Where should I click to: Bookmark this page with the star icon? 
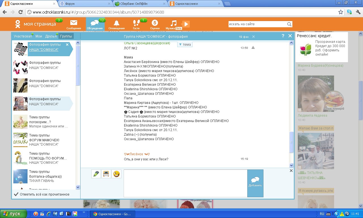tap(341, 12)
